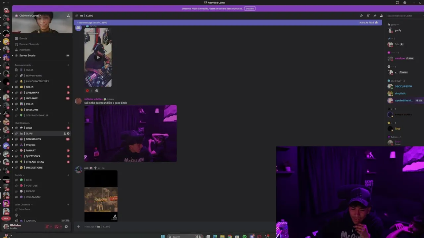
Task: Collapse the Socials category
Action: click(x=19, y=175)
